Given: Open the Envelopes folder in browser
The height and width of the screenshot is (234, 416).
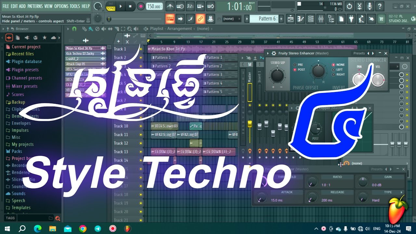Looking at the screenshot, I should (x=21, y=123).
